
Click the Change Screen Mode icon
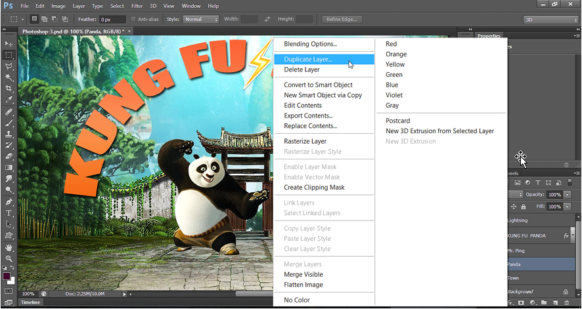pyautogui.click(x=9, y=302)
